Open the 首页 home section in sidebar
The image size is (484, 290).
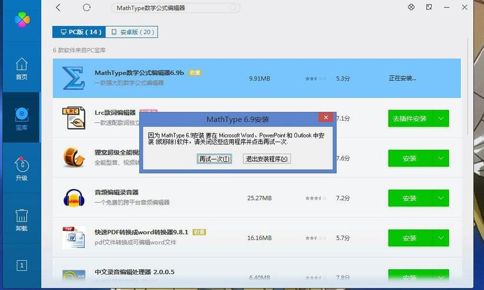pos(21,68)
